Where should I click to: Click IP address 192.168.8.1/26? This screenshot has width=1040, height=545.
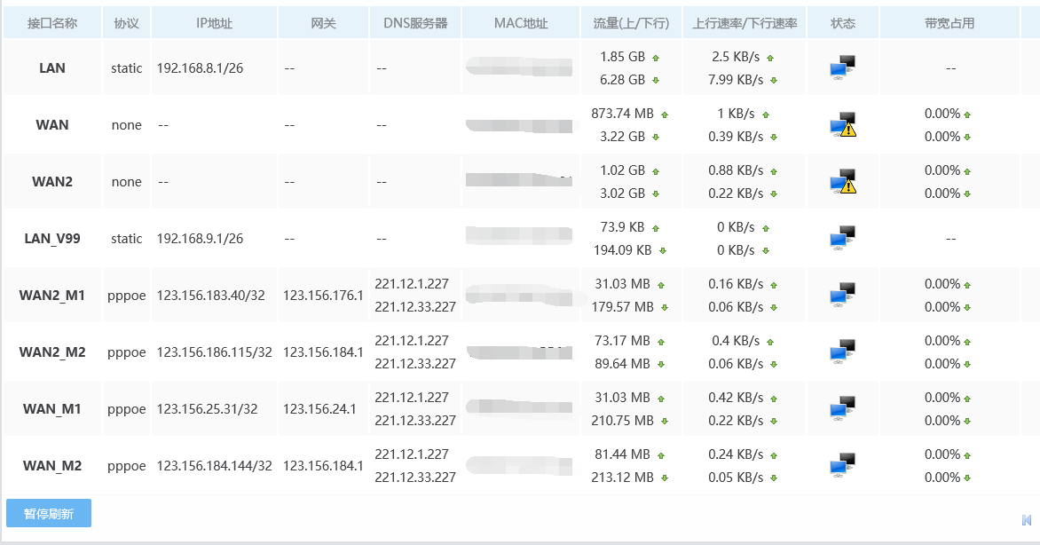coord(200,67)
